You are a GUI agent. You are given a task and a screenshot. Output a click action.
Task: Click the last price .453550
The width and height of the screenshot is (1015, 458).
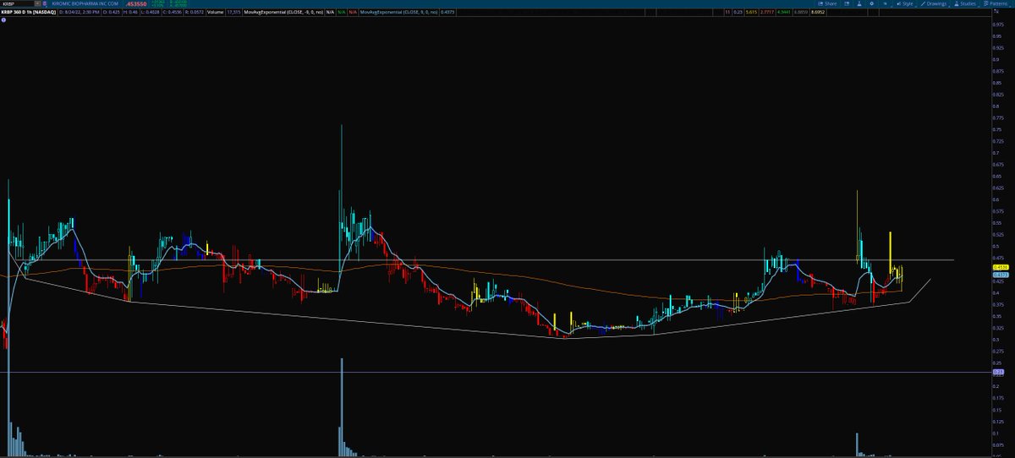pos(135,3)
